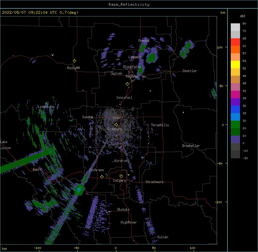Click the Banff label
The width and height of the screenshot is (258, 252).
tap(37, 170)
